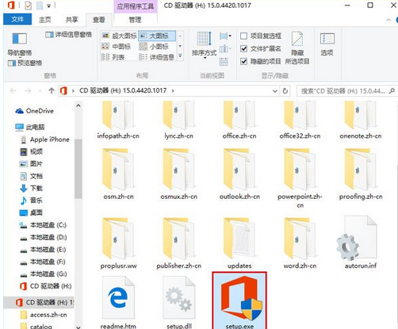
Task: Select 音乐 Music in navigation pane
Action: pos(31,201)
